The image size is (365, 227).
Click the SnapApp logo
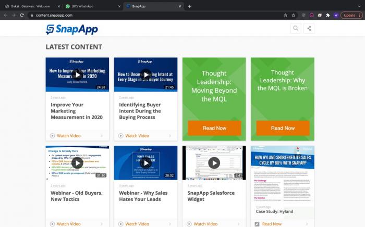point(72,30)
